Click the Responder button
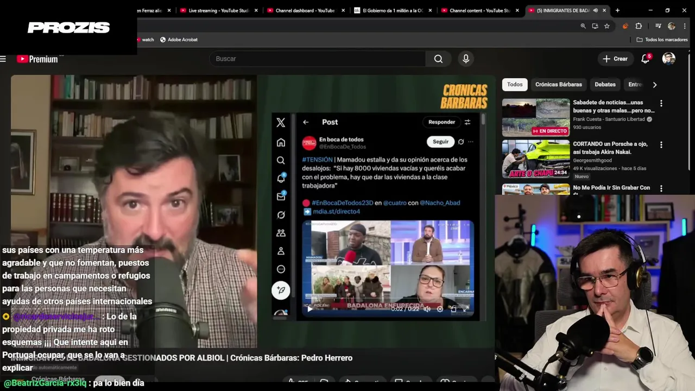Image resolution: width=695 pixels, height=391 pixels. (441, 122)
